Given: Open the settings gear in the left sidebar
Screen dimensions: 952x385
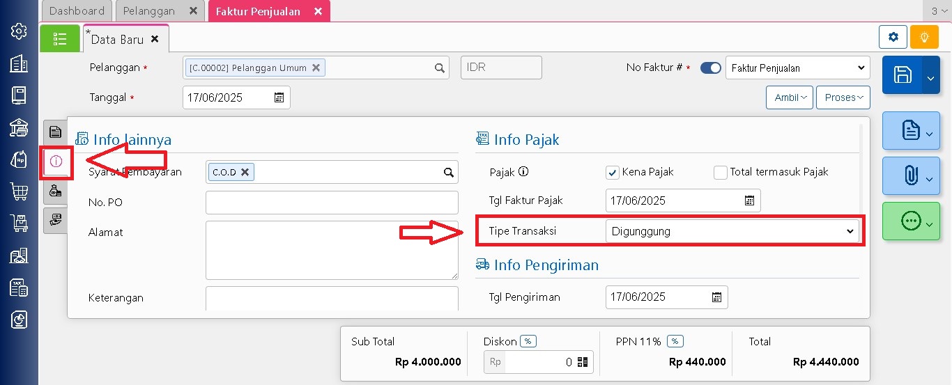Looking at the screenshot, I should (19, 31).
